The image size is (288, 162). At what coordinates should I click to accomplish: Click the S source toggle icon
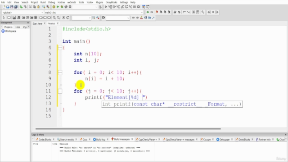tap(63, 18)
